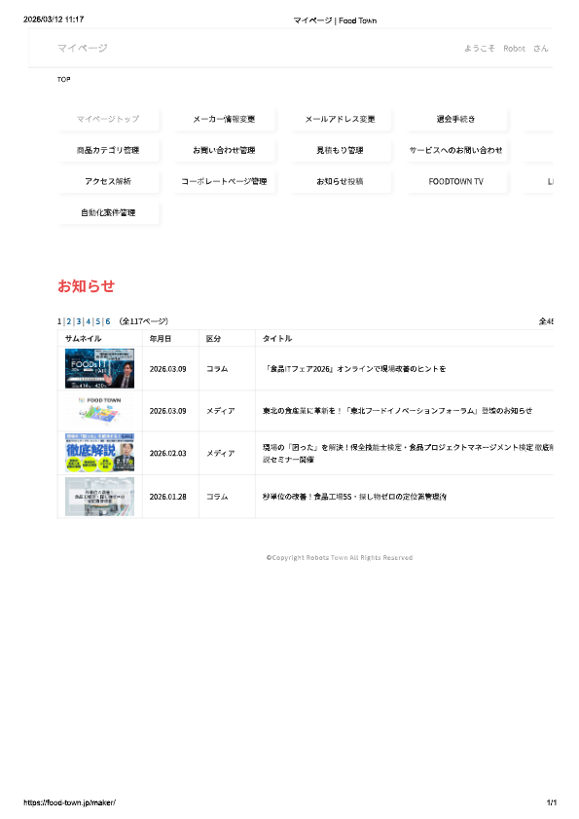Open 商品カテゴリ管理 menu item
Screen dimensions: 579x819
(108, 150)
